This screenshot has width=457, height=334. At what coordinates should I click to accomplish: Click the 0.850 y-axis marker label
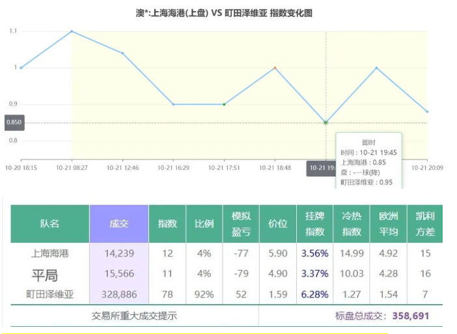click(x=14, y=122)
